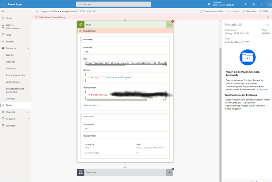Click the URI field horizontal scrollbar
The height and width of the screenshot is (182, 272).
pyautogui.click(x=106, y=65)
